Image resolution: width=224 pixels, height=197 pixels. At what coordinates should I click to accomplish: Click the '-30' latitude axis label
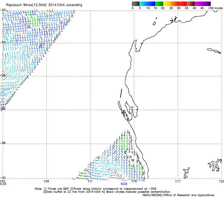(x=3, y=178)
